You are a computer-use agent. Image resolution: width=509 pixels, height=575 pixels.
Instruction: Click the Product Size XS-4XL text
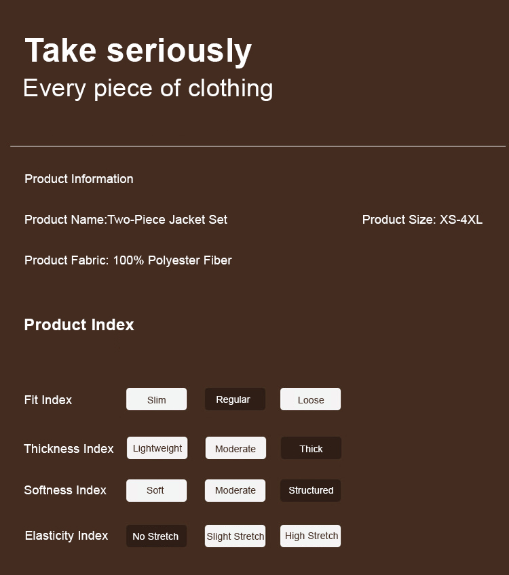pos(422,220)
